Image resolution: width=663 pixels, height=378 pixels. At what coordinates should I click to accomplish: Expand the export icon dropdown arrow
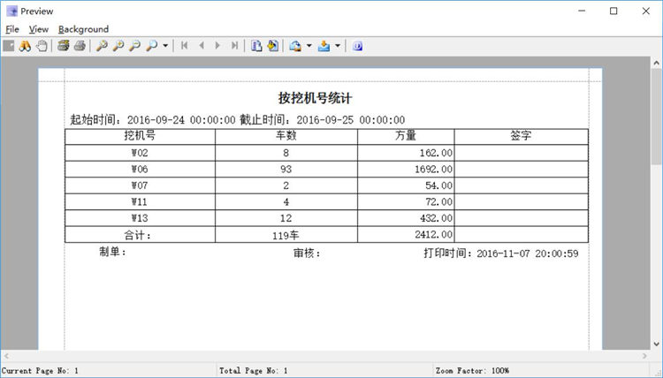(x=309, y=45)
